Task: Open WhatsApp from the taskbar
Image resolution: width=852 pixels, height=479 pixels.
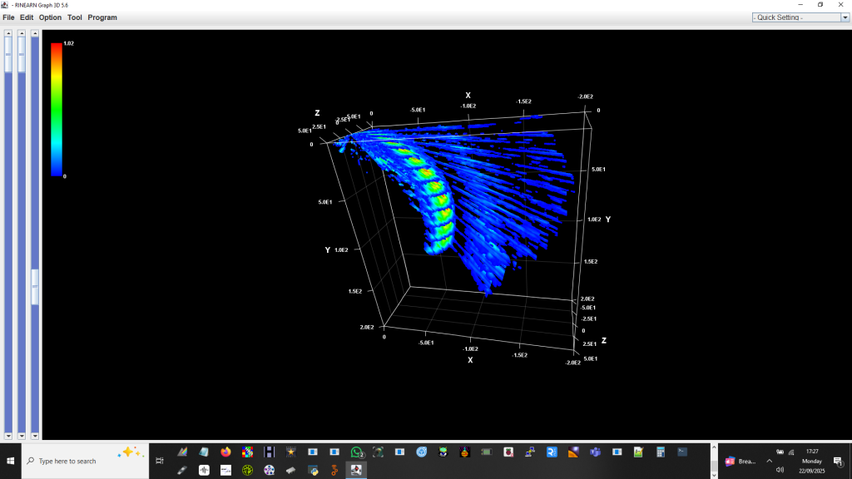Action: pyautogui.click(x=357, y=452)
